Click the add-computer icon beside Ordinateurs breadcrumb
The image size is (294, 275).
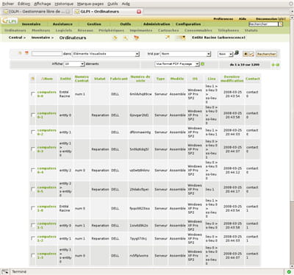115,37
